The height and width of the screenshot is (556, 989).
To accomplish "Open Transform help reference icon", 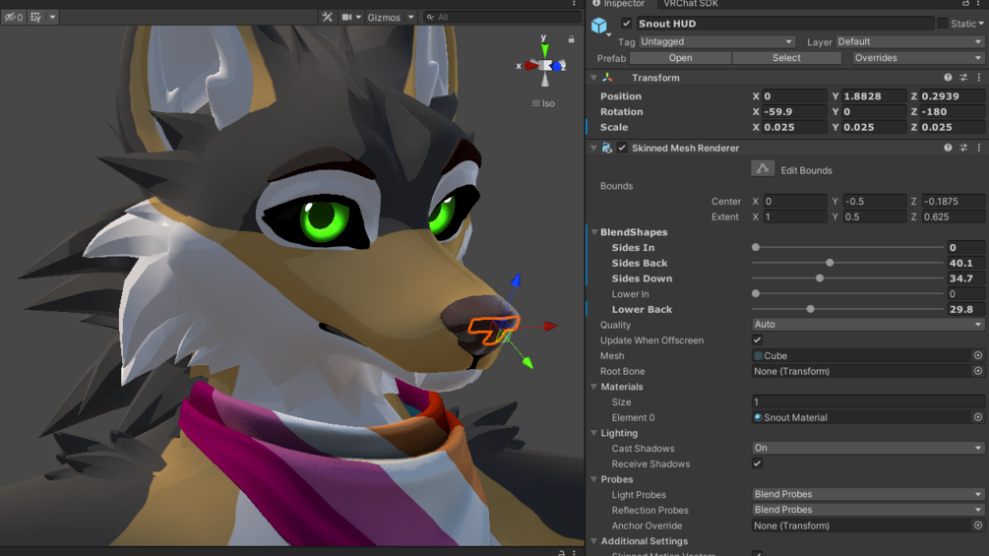I will pos(948,78).
